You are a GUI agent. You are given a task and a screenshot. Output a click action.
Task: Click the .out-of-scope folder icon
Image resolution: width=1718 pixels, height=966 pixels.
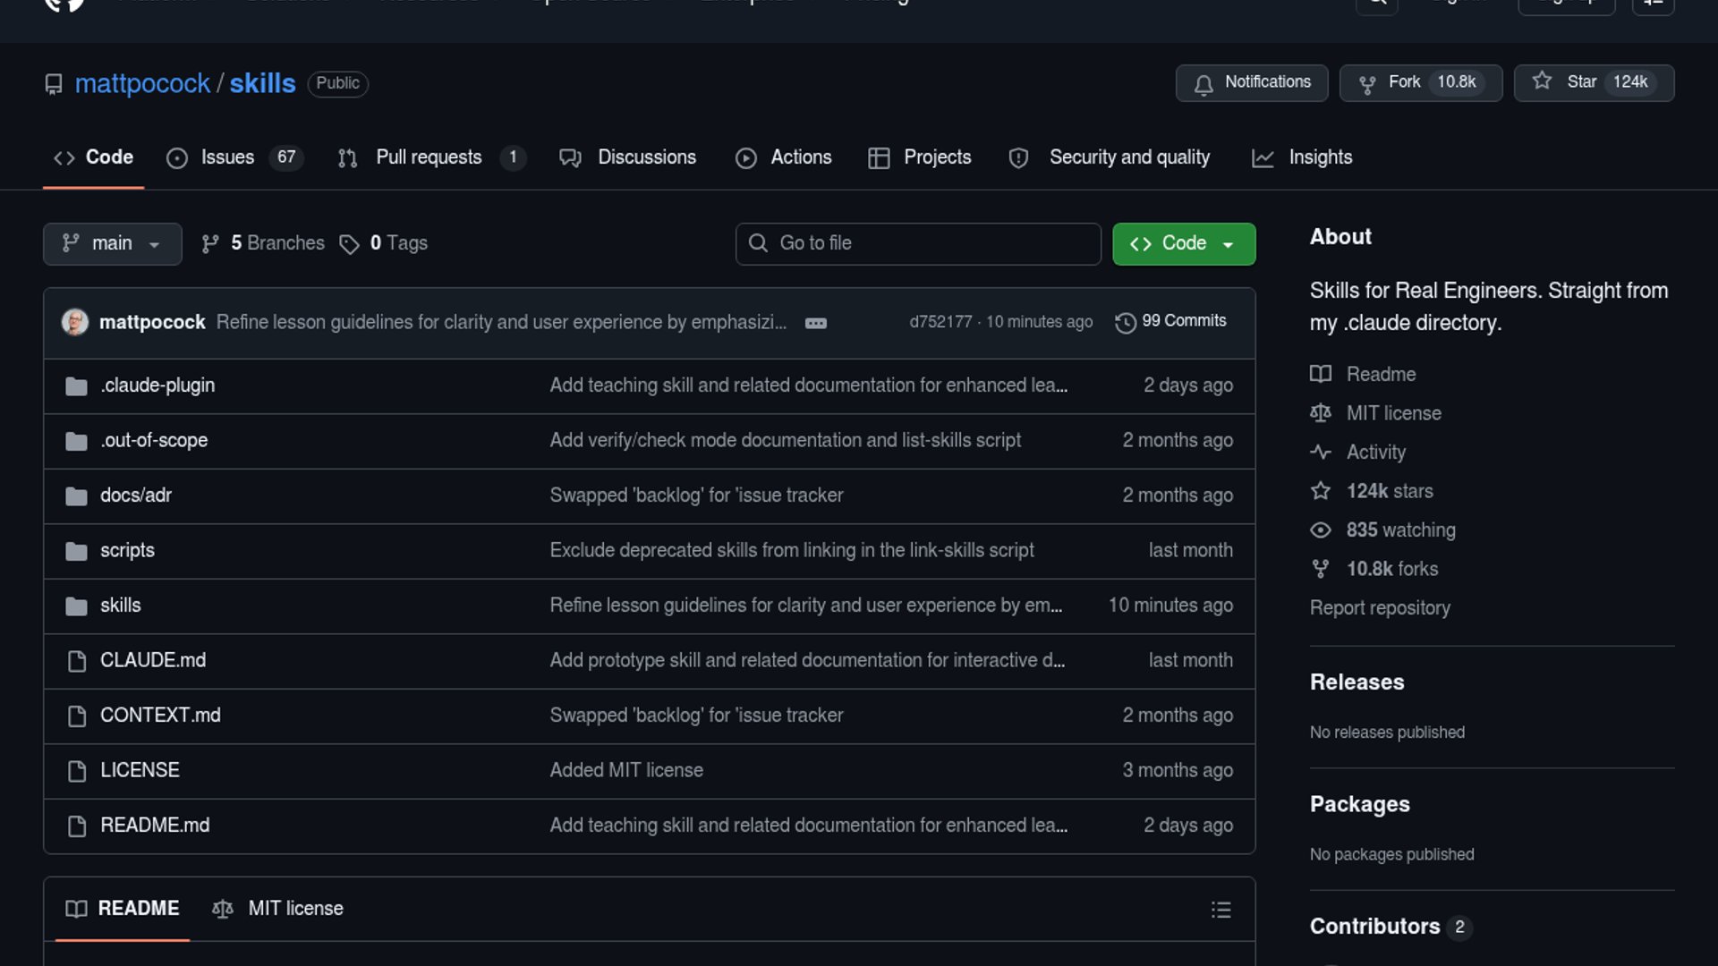pyautogui.click(x=77, y=442)
